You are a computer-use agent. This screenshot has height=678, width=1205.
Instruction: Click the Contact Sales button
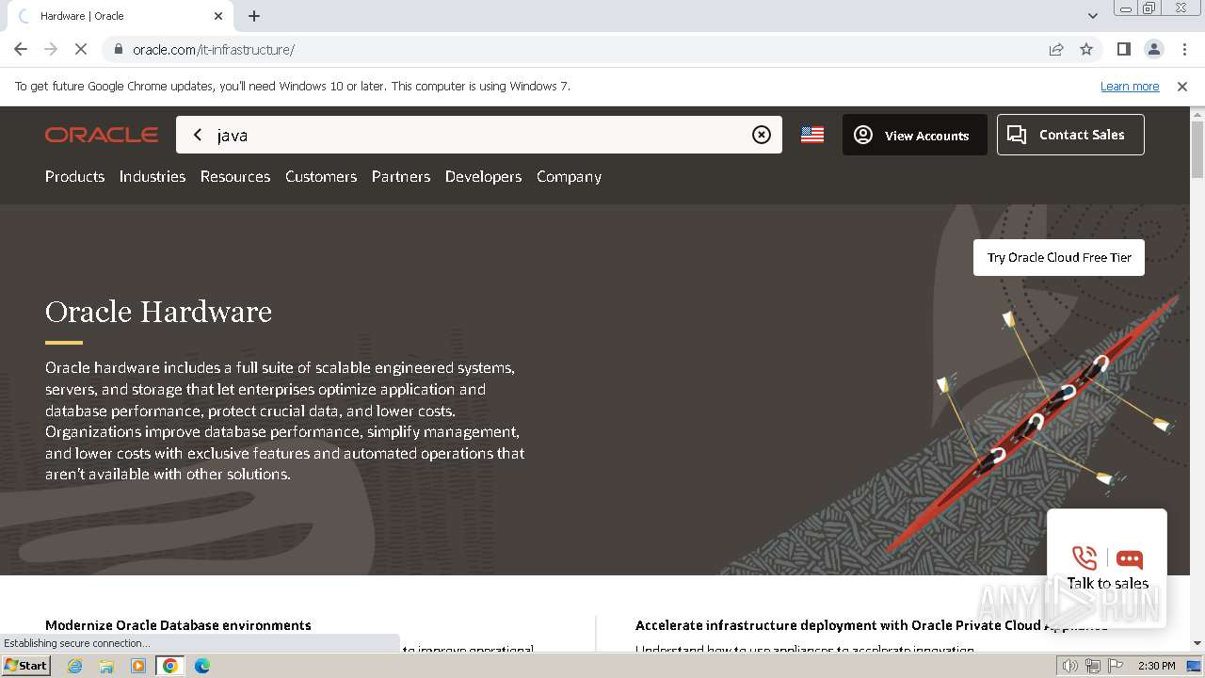pyautogui.click(x=1070, y=135)
